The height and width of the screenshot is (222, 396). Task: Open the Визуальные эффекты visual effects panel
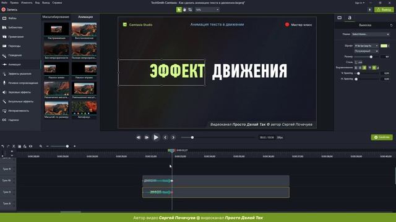point(20,102)
